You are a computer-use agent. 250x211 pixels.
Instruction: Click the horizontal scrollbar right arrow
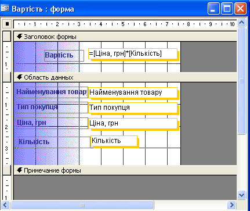231,205
